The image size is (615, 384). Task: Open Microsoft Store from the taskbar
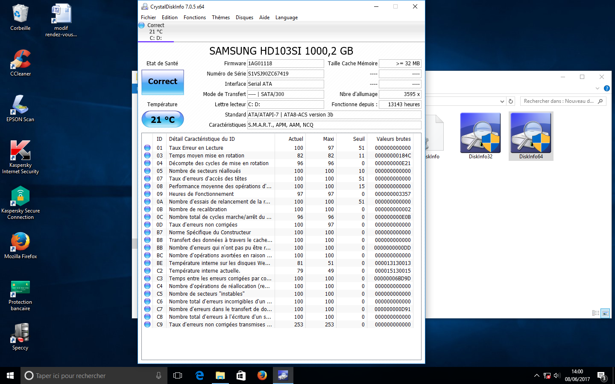tap(241, 375)
